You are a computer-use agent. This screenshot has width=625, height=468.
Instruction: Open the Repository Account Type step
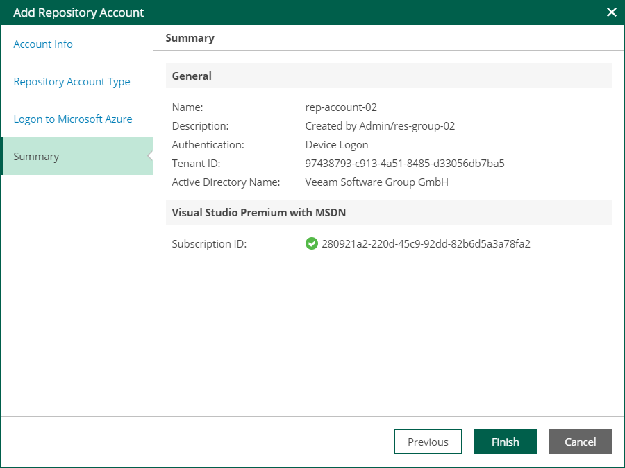pyautogui.click(x=72, y=82)
